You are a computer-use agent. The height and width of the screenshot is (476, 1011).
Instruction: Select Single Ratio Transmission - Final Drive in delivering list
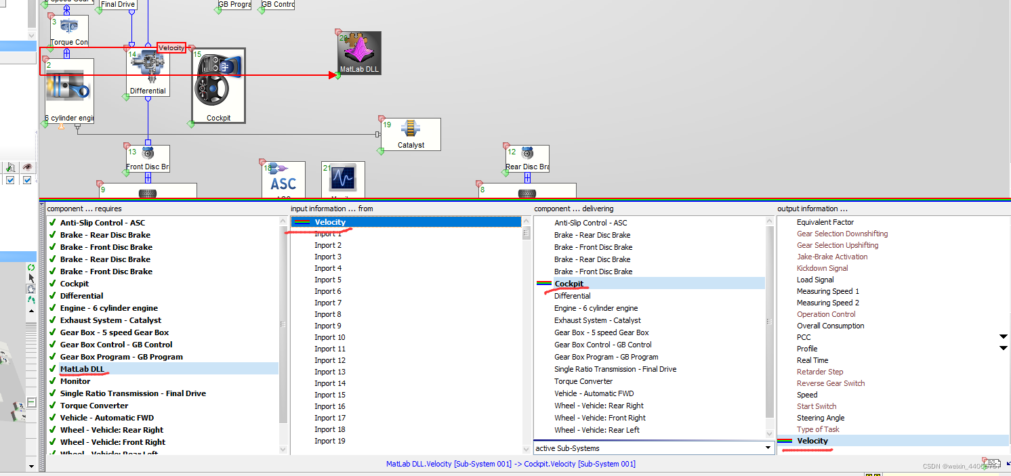(615, 369)
